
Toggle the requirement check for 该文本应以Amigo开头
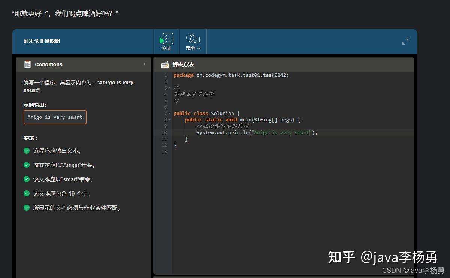pos(26,165)
